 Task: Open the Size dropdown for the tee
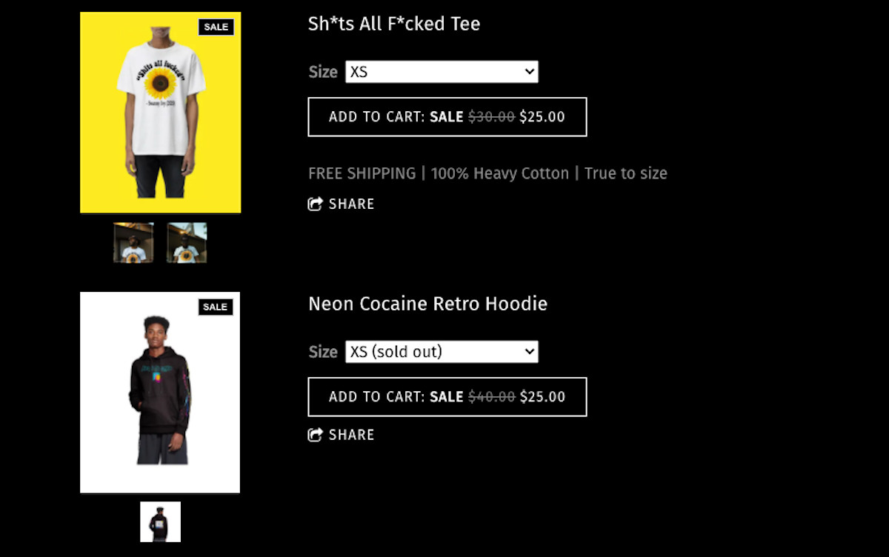coord(442,72)
